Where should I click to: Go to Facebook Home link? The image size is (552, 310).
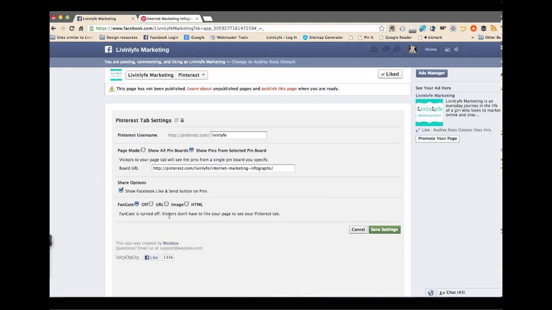click(x=431, y=50)
